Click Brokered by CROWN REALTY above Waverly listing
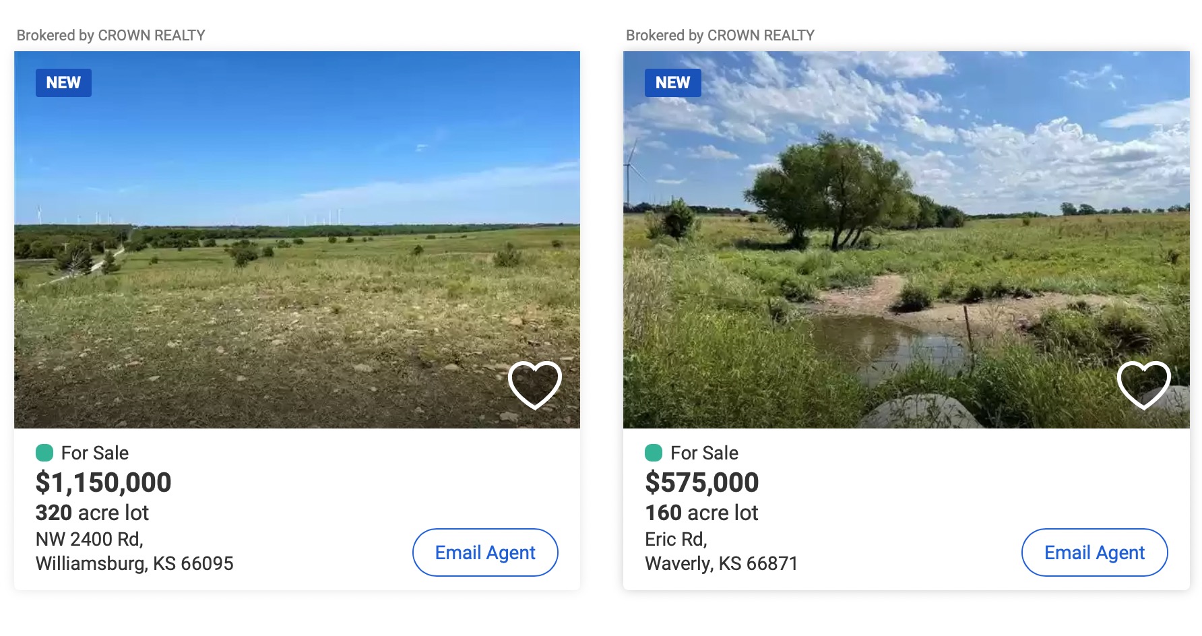1202x636 pixels. 720,35
